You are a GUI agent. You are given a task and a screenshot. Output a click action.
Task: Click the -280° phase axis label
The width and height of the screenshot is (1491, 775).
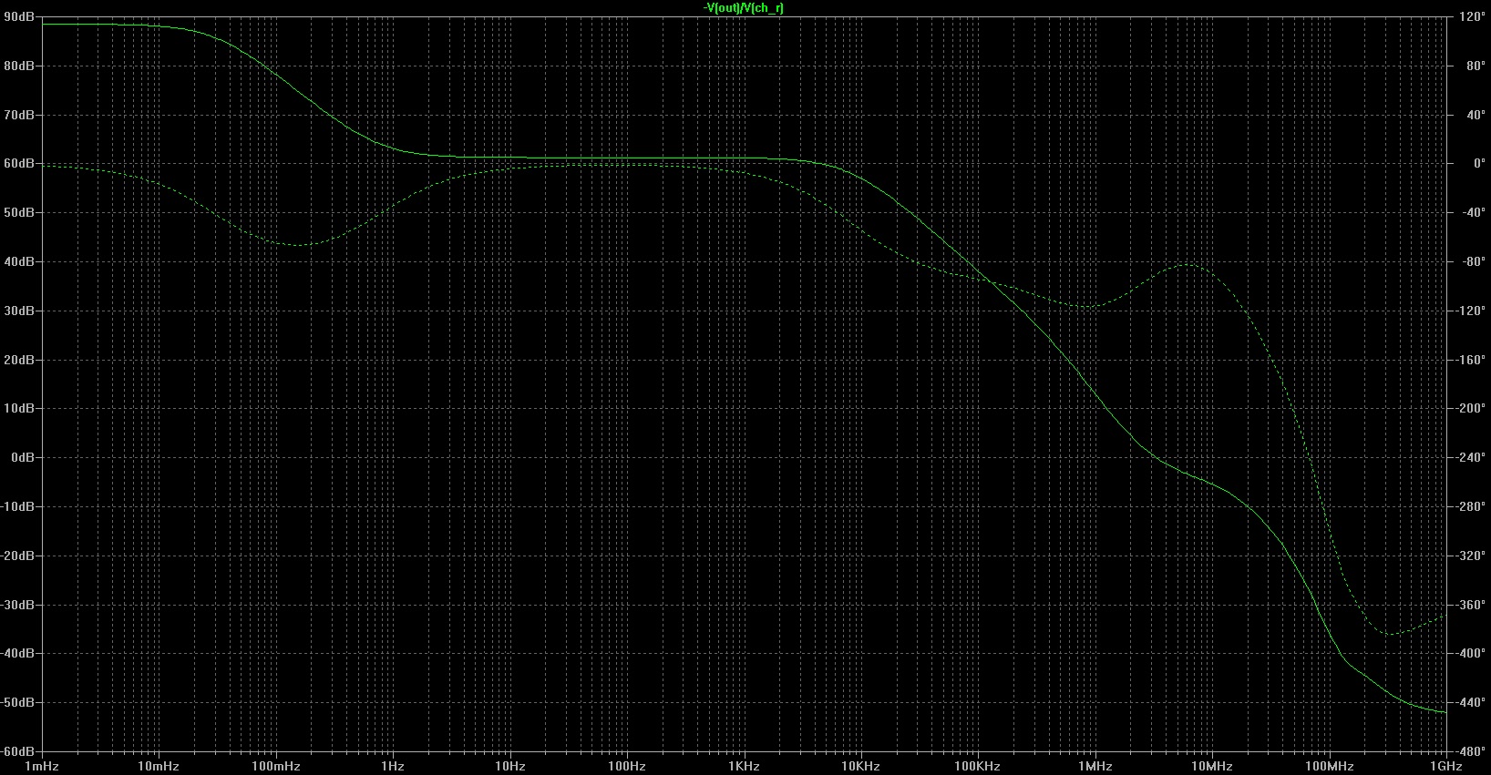(x=1470, y=506)
